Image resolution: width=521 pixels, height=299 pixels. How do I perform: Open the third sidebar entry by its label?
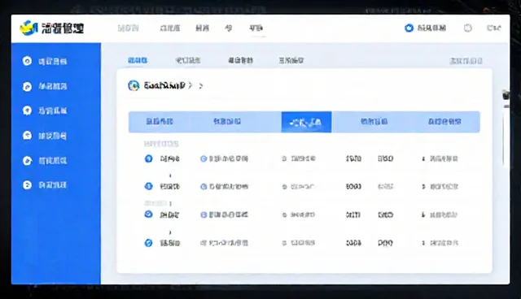click(52, 110)
